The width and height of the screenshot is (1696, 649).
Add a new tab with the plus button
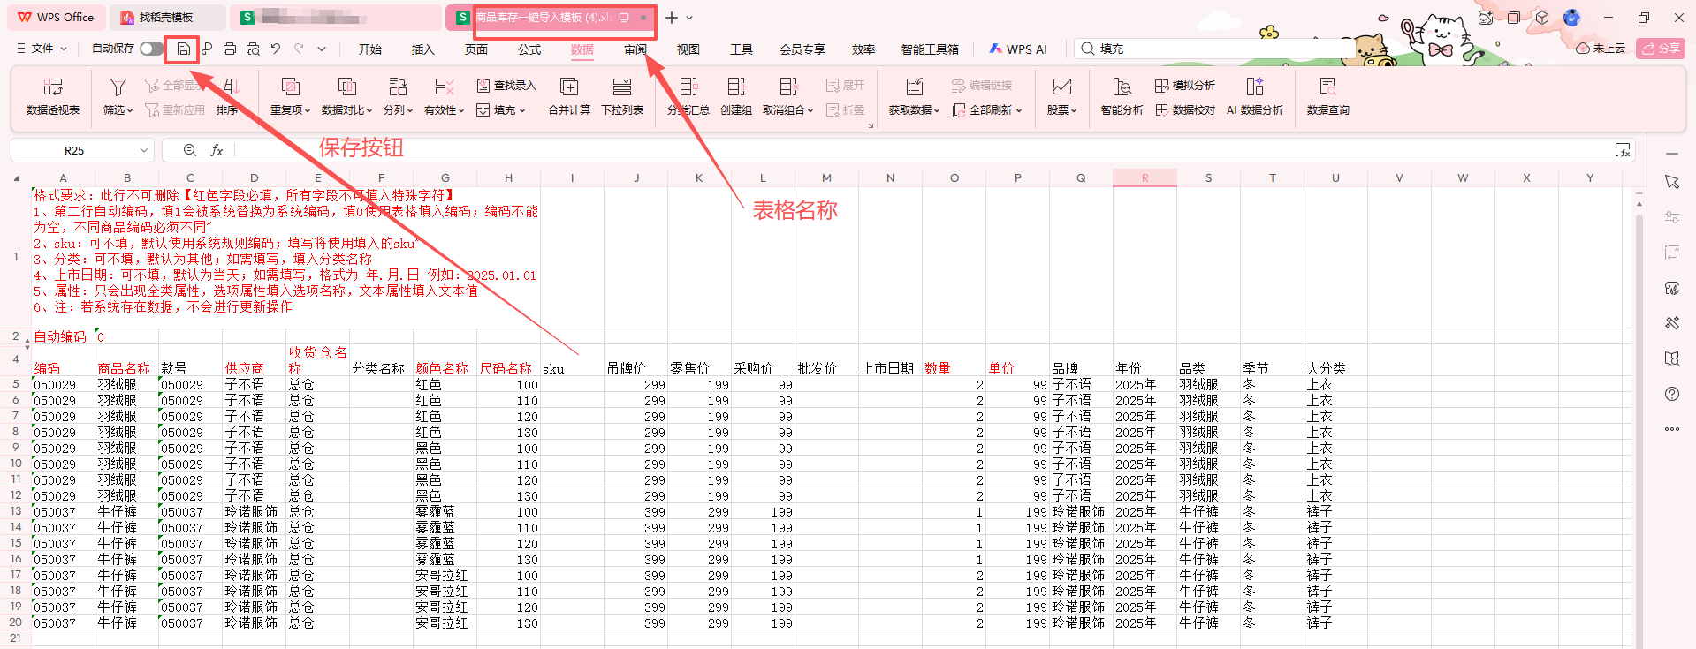coord(672,18)
